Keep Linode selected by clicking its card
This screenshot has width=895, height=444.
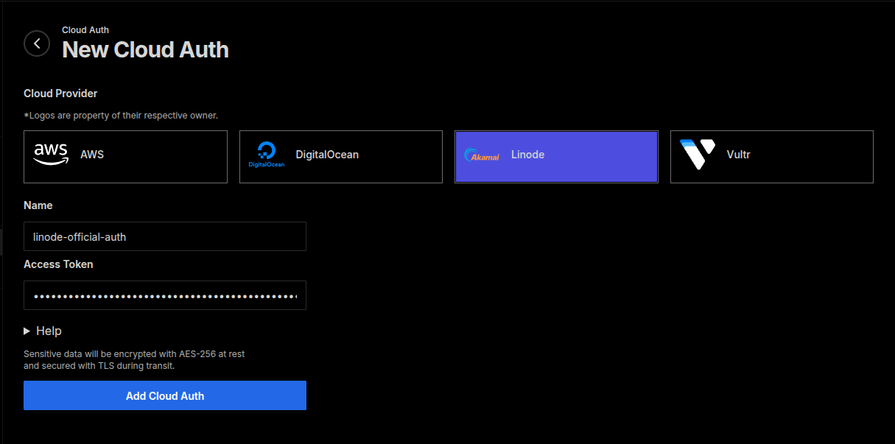click(556, 157)
